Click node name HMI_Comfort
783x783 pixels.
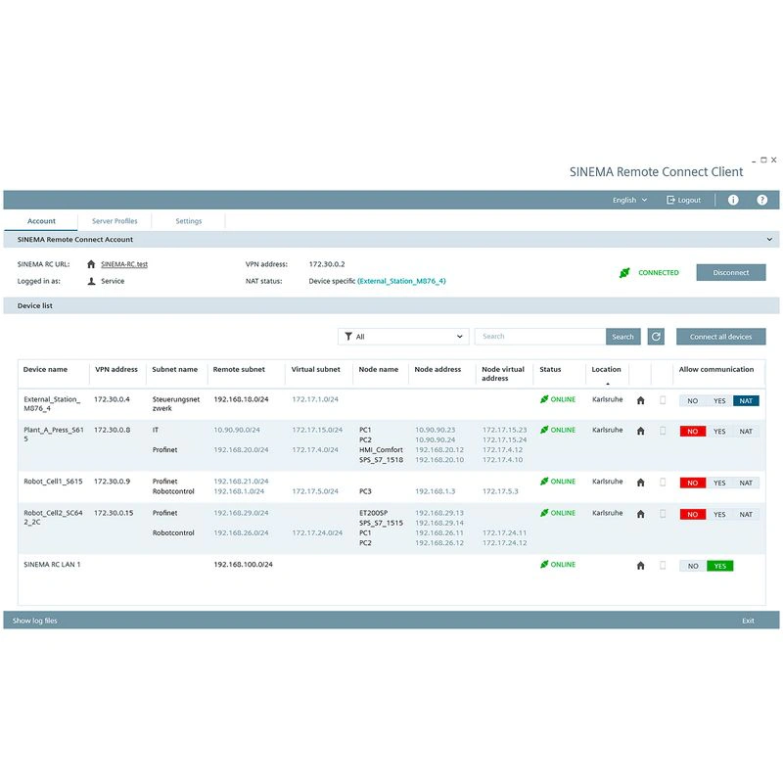[x=381, y=449]
